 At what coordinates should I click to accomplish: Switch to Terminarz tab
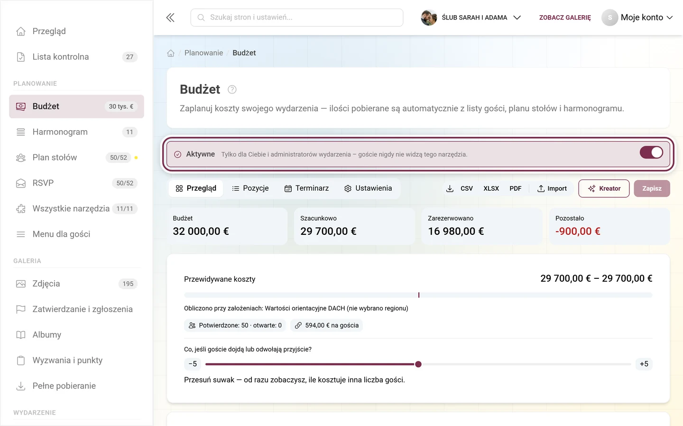[306, 188]
